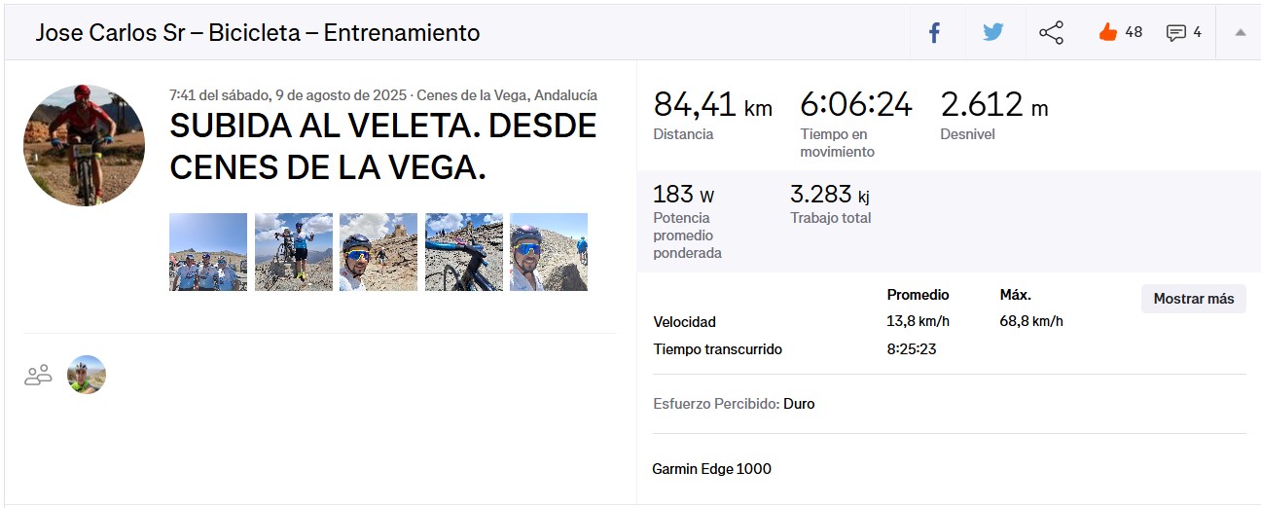
Task: Open the share options icon
Action: pos(1051,33)
